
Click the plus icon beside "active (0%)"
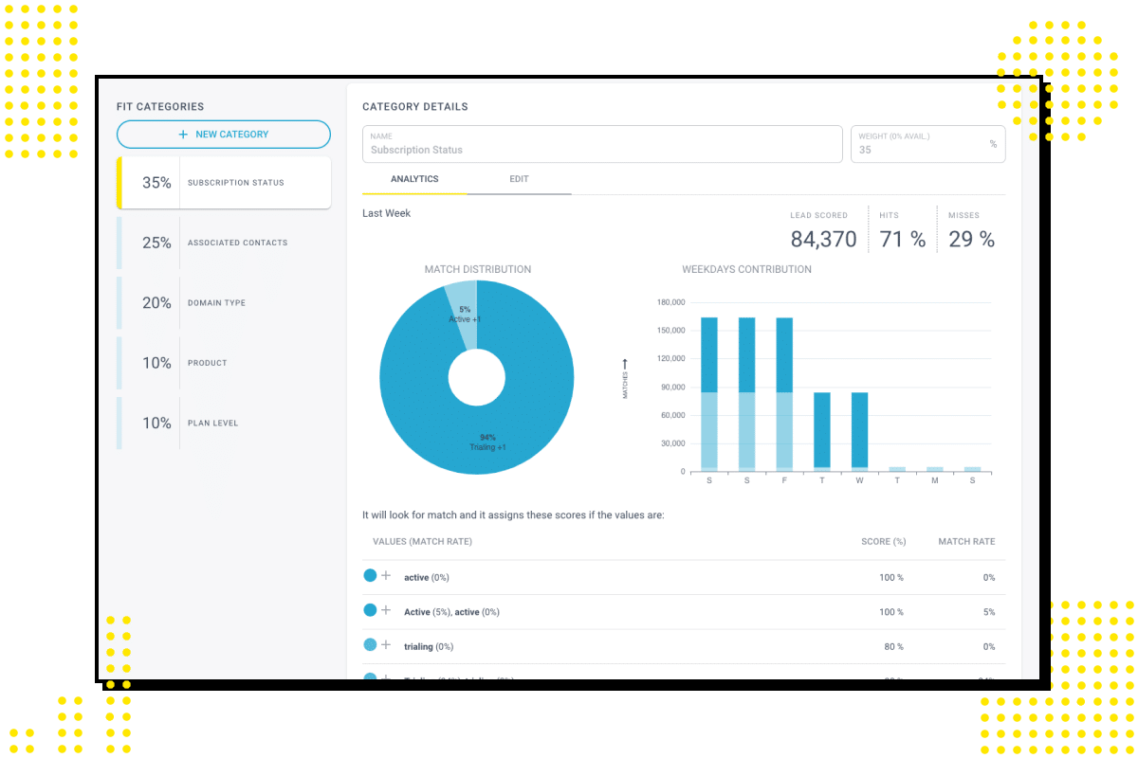[x=386, y=576]
